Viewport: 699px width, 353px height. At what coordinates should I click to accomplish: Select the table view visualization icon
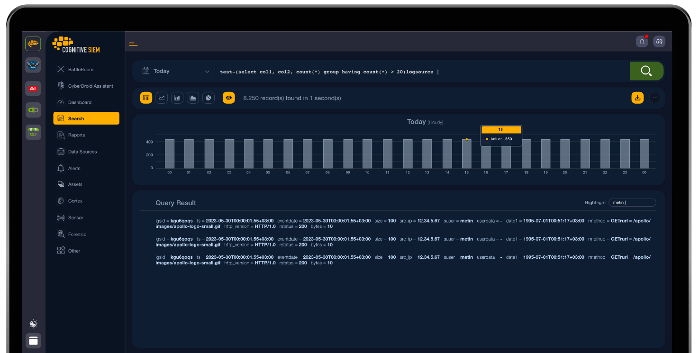click(x=146, y=98)
